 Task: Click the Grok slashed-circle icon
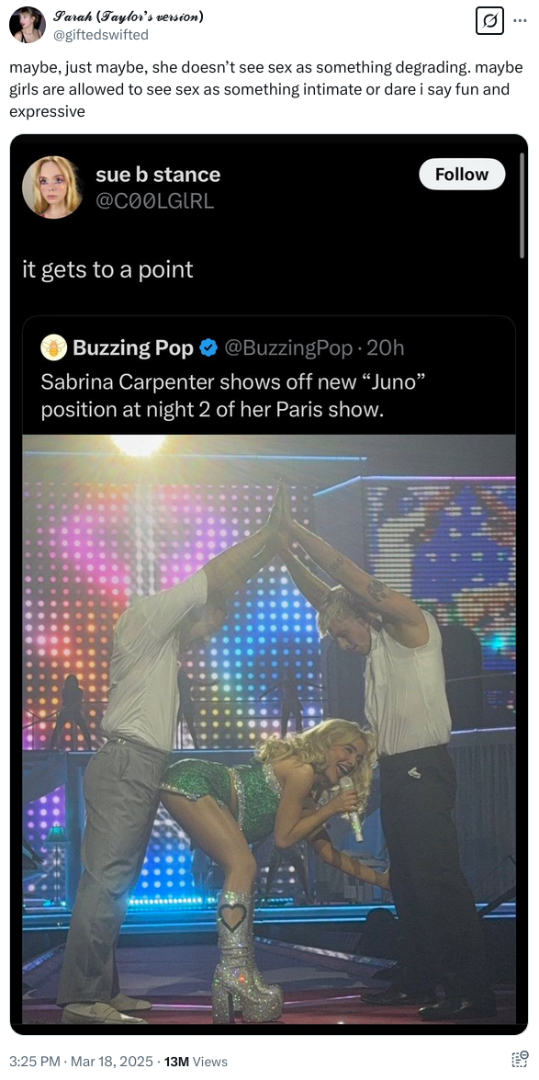tap(489, 20)
